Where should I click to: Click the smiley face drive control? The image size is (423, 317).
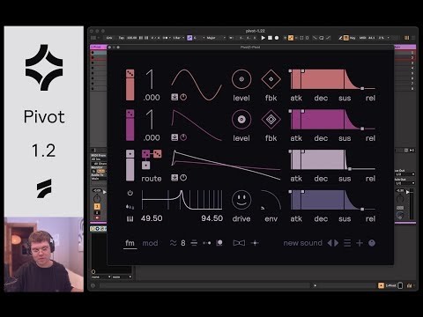click(241, 200)
